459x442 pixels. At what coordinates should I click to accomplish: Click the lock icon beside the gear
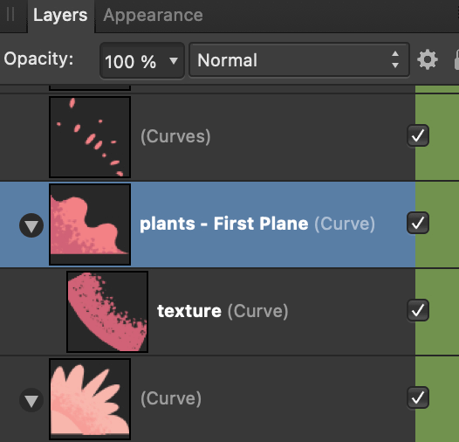point(456,59)
